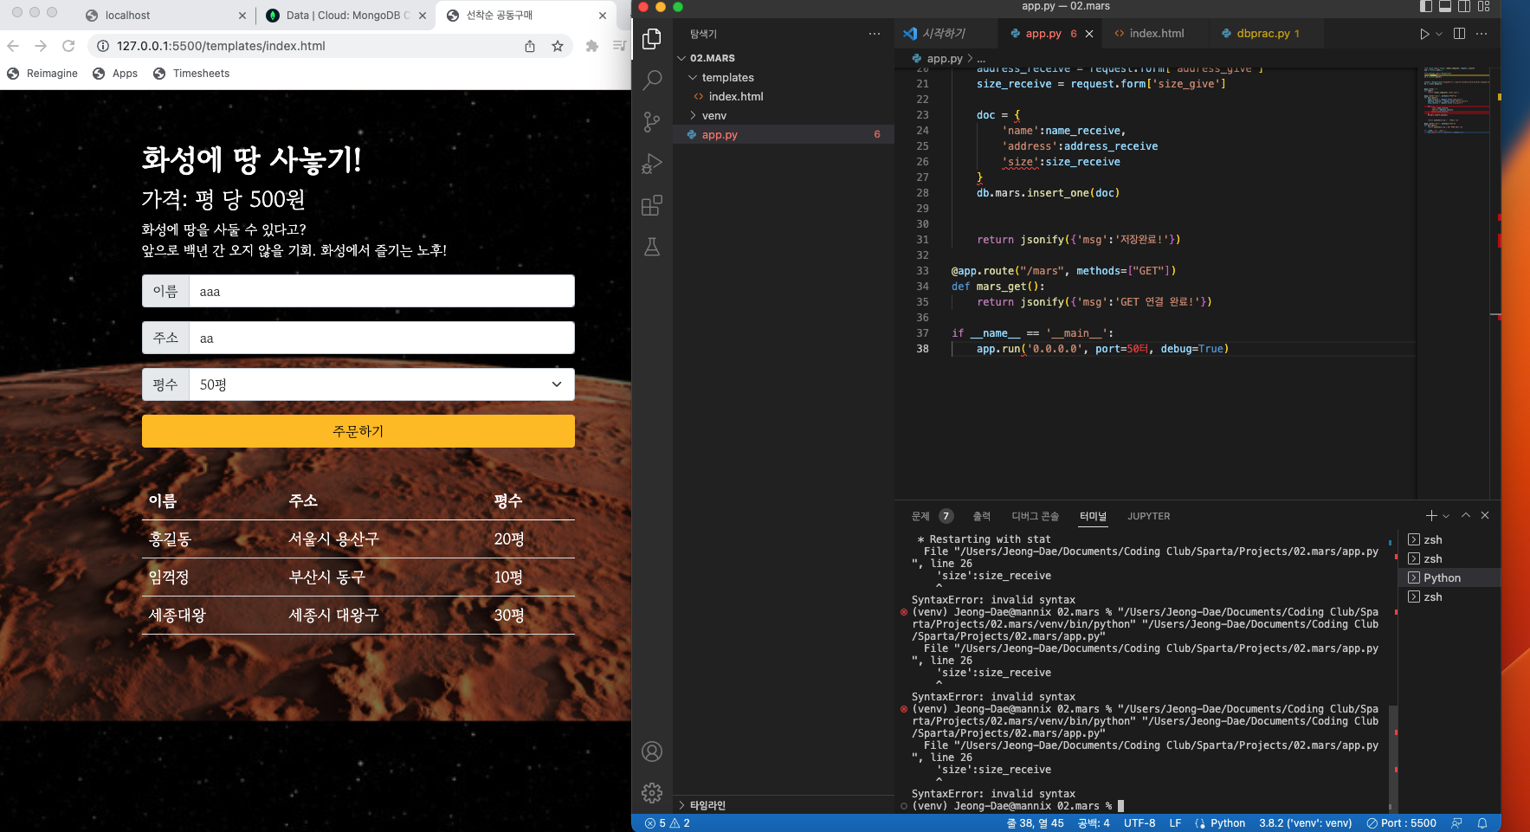Open the 평수 size dropdown showing 50평
The image size is (1530, 832).
coord(382,384)
